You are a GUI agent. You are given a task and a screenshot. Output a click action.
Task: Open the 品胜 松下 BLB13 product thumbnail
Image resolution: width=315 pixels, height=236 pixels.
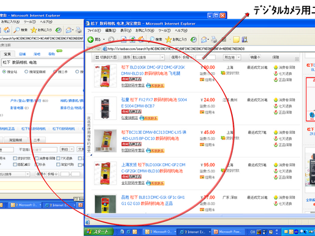click(105, 204)
